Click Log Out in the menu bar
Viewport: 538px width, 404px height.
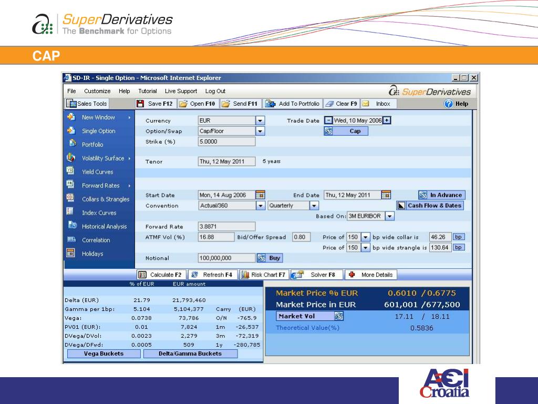[215, 91]
